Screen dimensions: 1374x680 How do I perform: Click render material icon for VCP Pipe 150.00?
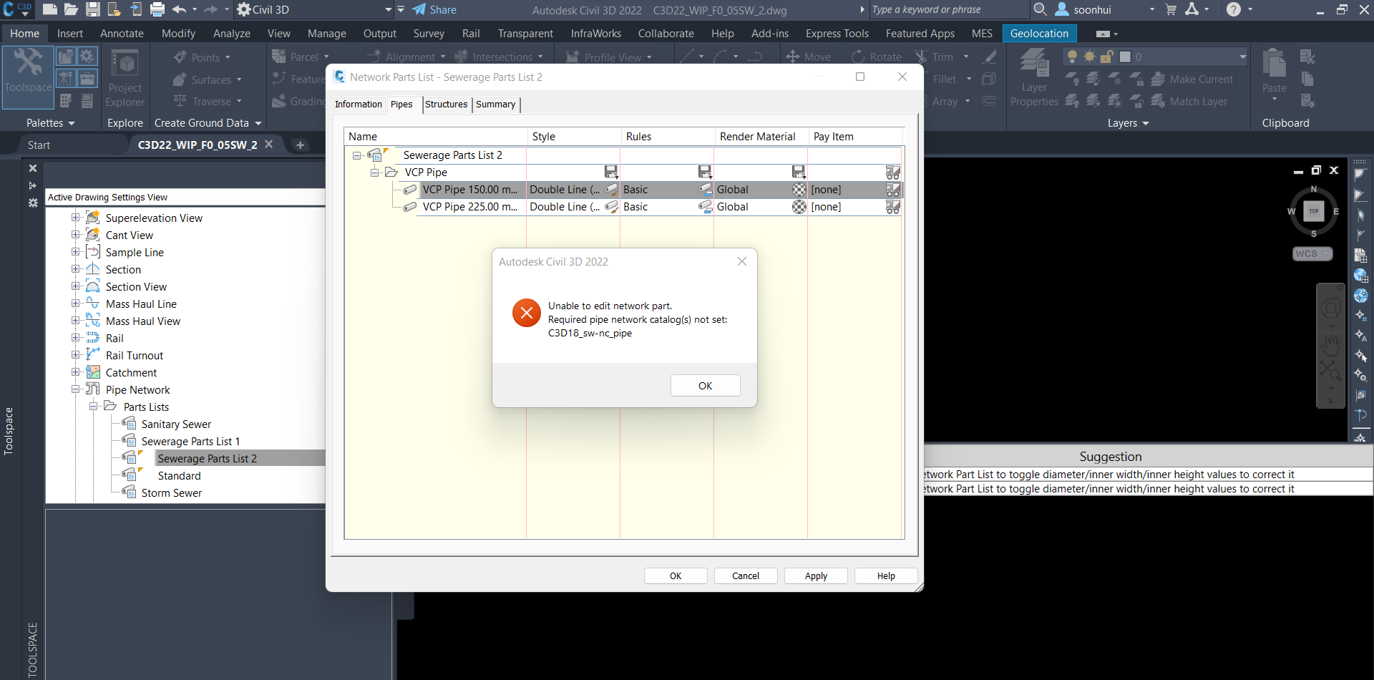click(799, 190)
